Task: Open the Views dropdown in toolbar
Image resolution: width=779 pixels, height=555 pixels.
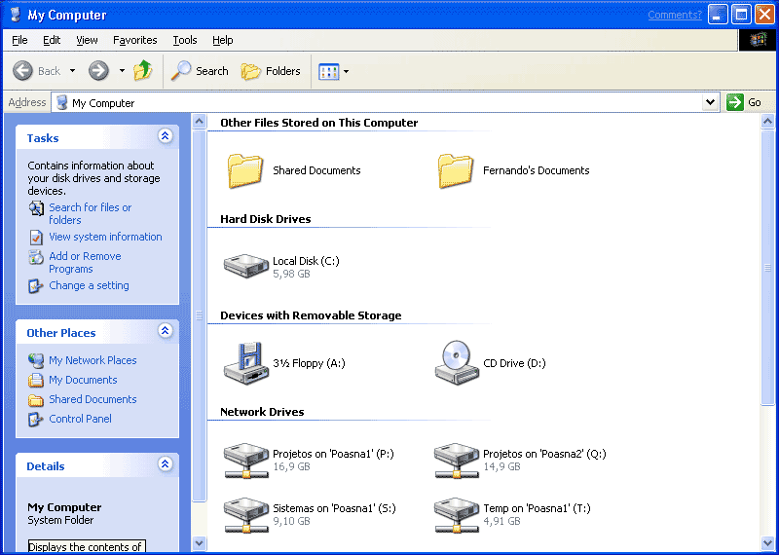Action: pos(333,71)
